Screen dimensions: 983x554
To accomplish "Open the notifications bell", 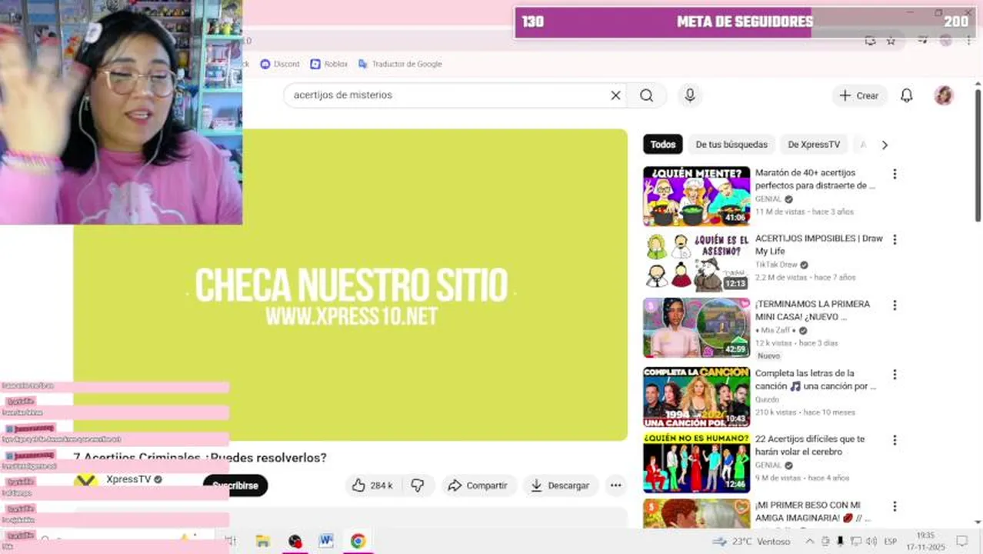I will pos(907,95).
